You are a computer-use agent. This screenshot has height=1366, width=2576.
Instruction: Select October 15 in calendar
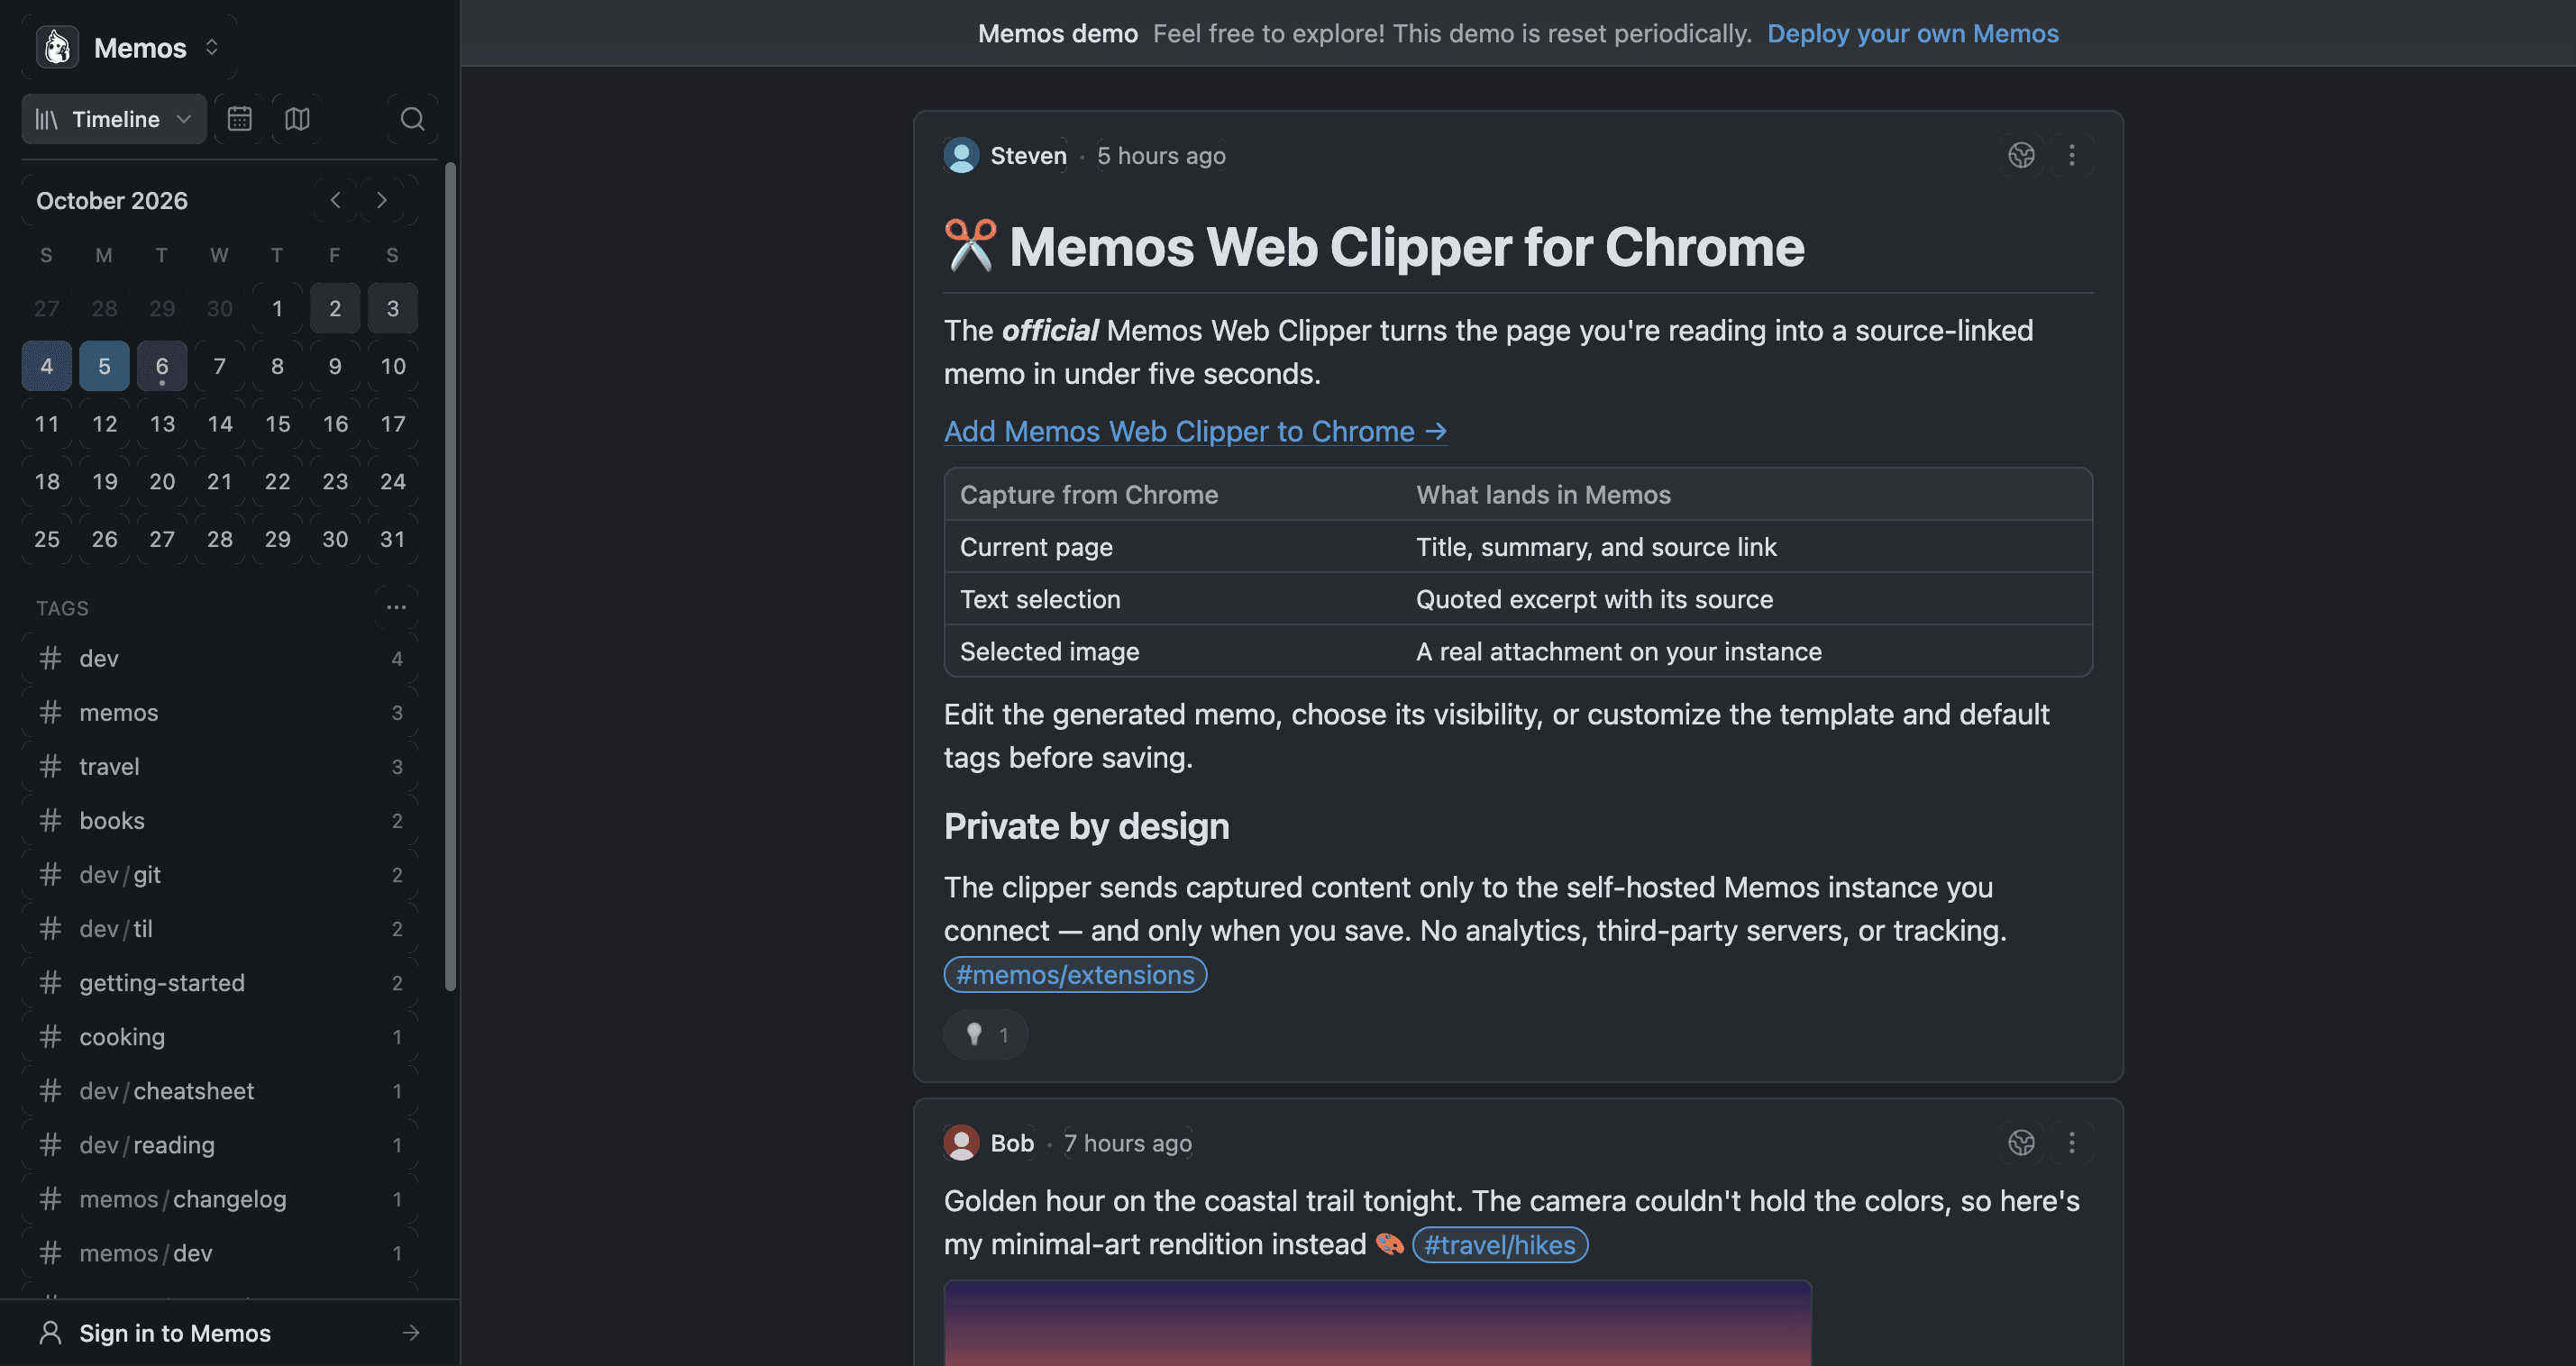pyautogui.click(x=277, y=424)
